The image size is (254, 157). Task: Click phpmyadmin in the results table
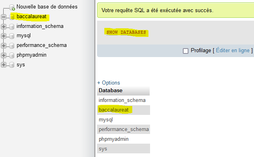click(x=114, y=139)
